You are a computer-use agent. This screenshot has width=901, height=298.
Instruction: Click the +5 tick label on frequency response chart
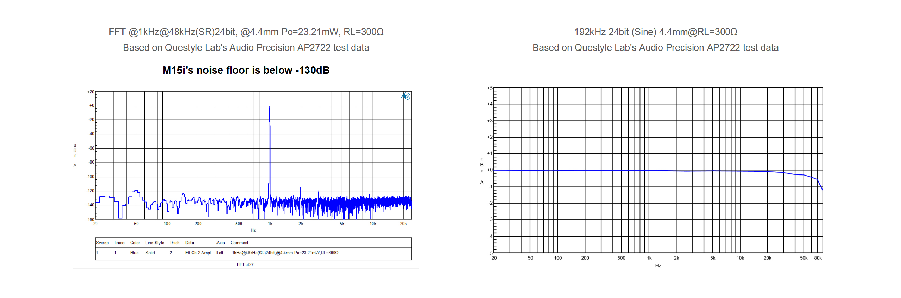[490, 88]
